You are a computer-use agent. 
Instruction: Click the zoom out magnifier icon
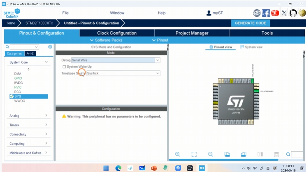coord(210,154)
